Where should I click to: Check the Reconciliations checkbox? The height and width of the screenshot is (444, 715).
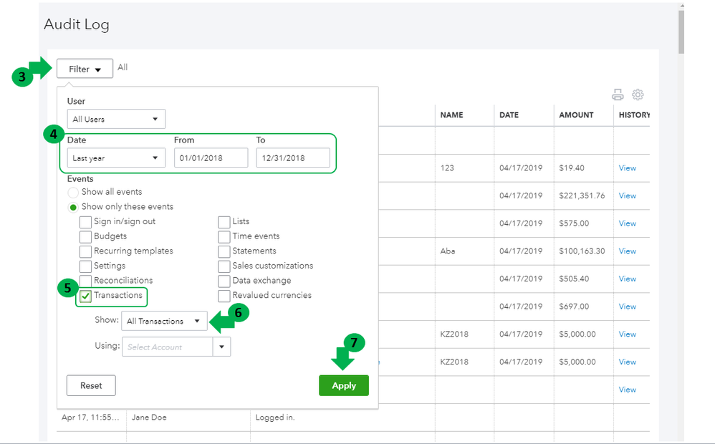[x=85, y=281]
